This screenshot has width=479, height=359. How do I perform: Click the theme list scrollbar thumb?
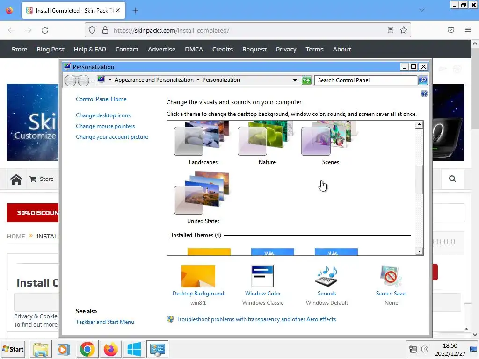(x=420, y=179)
